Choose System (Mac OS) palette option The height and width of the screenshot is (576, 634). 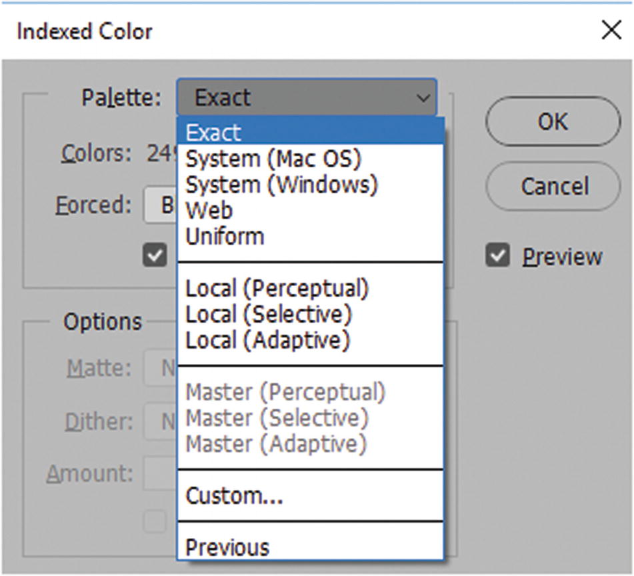click(273, 159)
